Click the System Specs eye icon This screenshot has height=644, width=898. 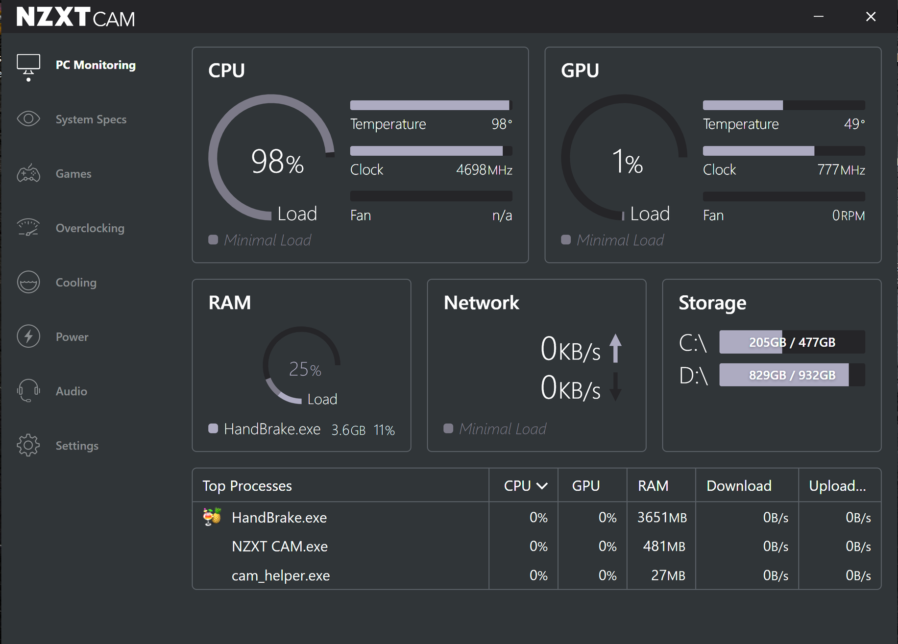coord(28,119)
